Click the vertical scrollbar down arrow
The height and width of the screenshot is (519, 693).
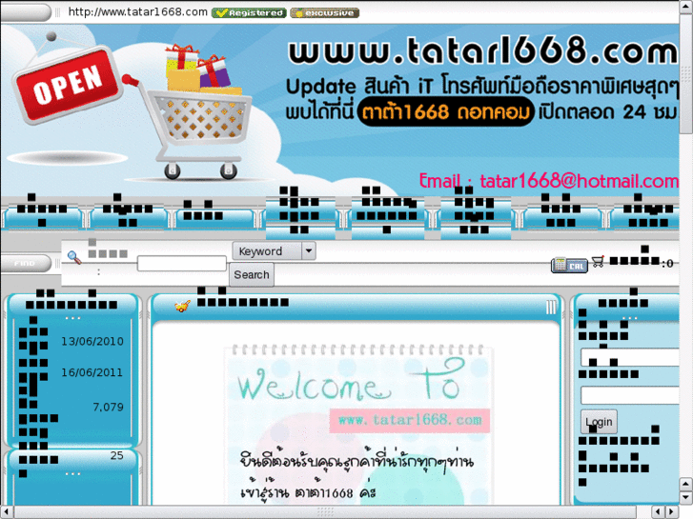click(686, 496)
